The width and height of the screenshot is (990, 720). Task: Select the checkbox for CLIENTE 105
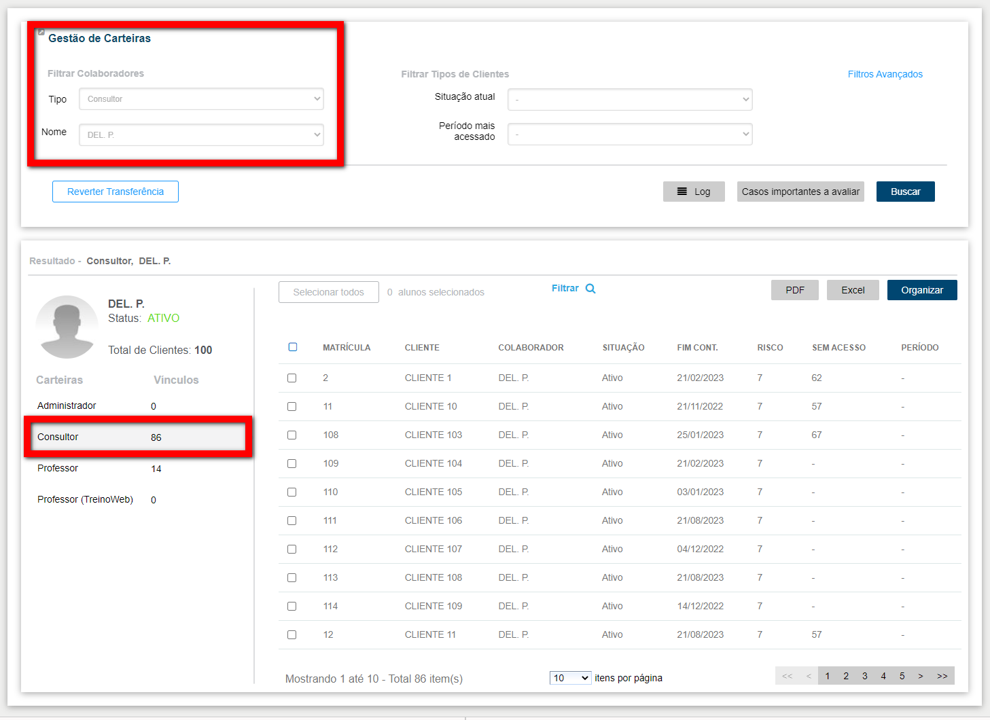(292, 492)
